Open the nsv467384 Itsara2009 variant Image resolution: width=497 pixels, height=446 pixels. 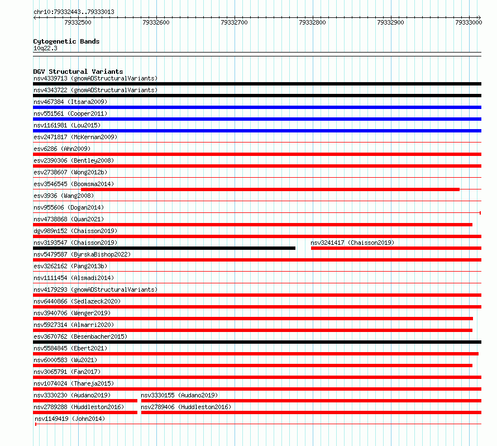pos(70,102)
